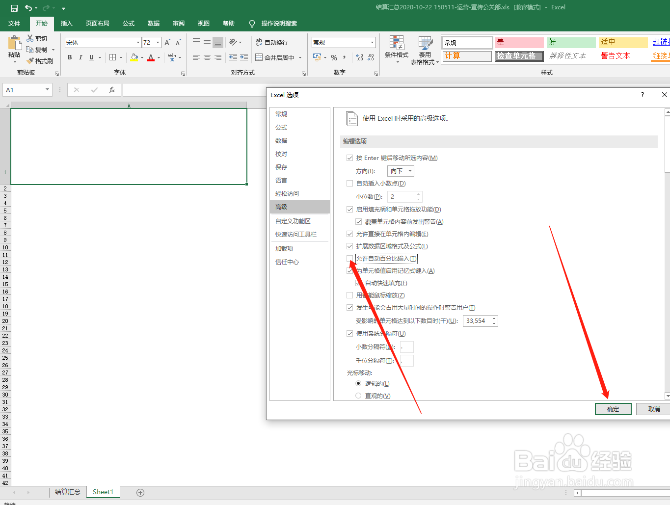Screen dimensions: 670x505
Task: Toggle 覆盖单元格内容前发出警告 checkbox
Action: point(359,222)
